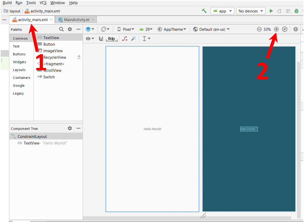Screen dimensions: 304x222
Task: Click the Apply Changes and Restart Activity icon
Action: tap(279, 11)
